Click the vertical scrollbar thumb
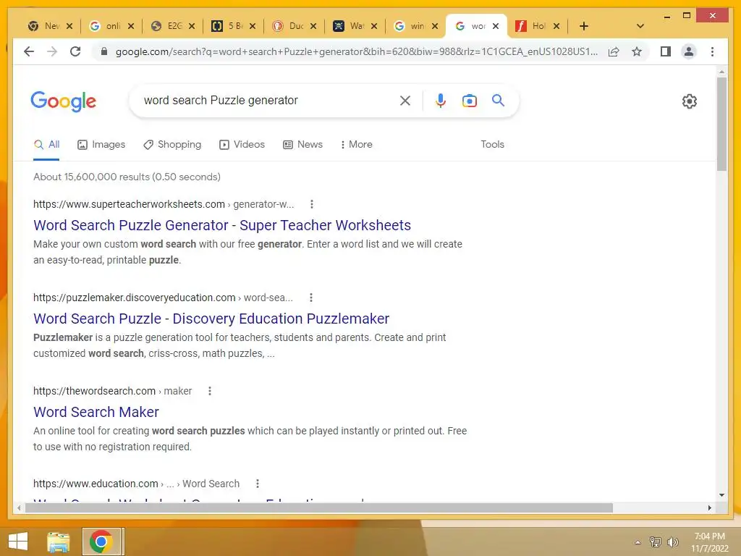 pyautogui.click(x=721, y=124)
